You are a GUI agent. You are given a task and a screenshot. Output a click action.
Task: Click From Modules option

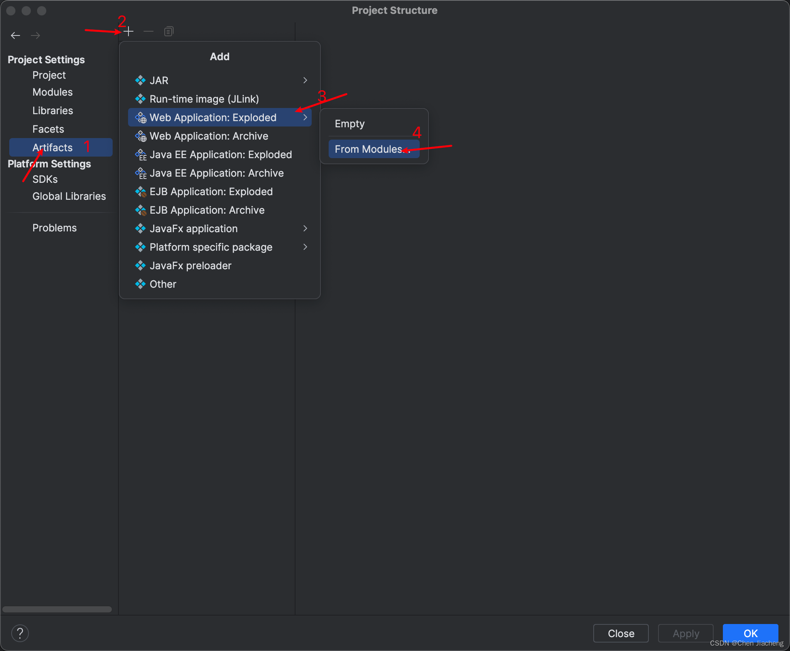coord(371,149)
